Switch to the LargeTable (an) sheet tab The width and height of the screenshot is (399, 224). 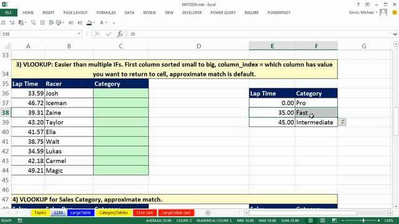click(176, 213)
